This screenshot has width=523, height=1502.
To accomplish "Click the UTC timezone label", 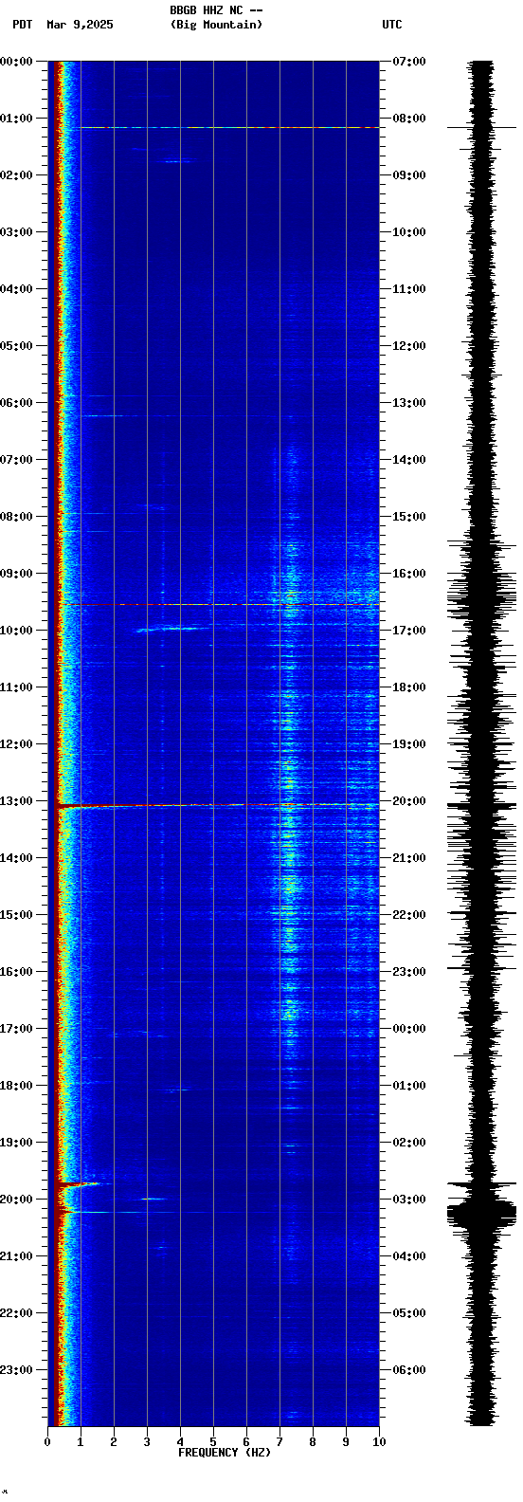I will click(392, 25).
